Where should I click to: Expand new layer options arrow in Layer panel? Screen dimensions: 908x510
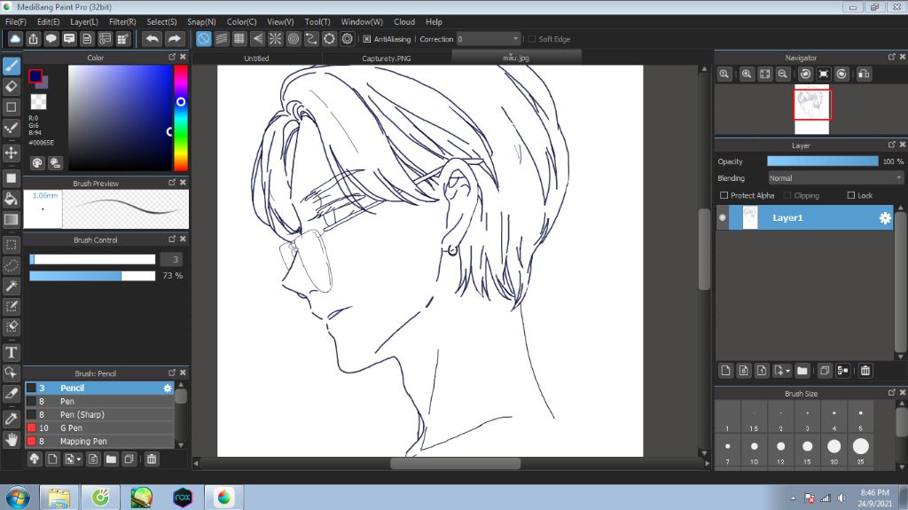pos(787,371)
